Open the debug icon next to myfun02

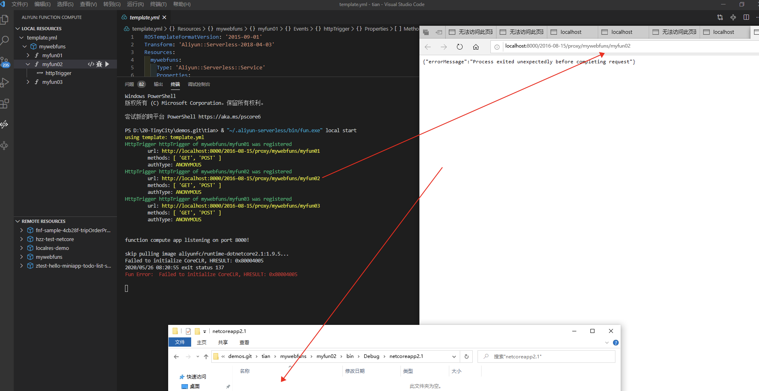pyautogui.click(x=99, y=64)
